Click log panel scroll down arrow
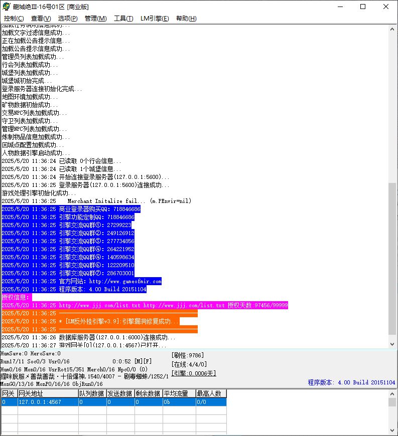Screen dimensions: 398x436 tap(392, 344)
